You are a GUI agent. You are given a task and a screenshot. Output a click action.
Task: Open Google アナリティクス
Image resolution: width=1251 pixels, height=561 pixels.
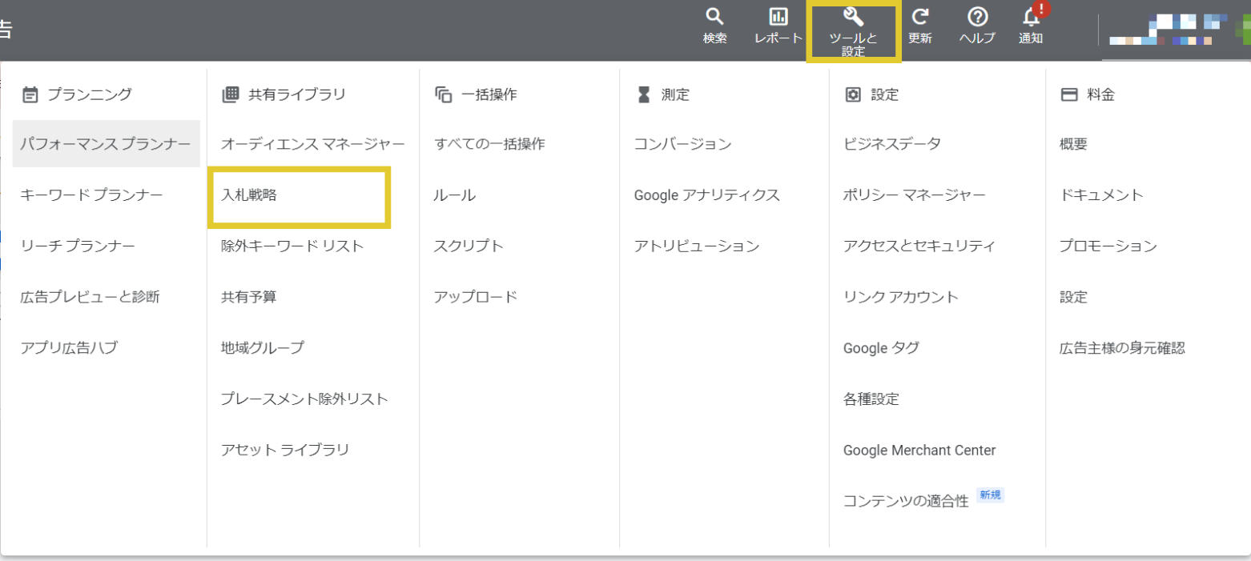point(706,194)
